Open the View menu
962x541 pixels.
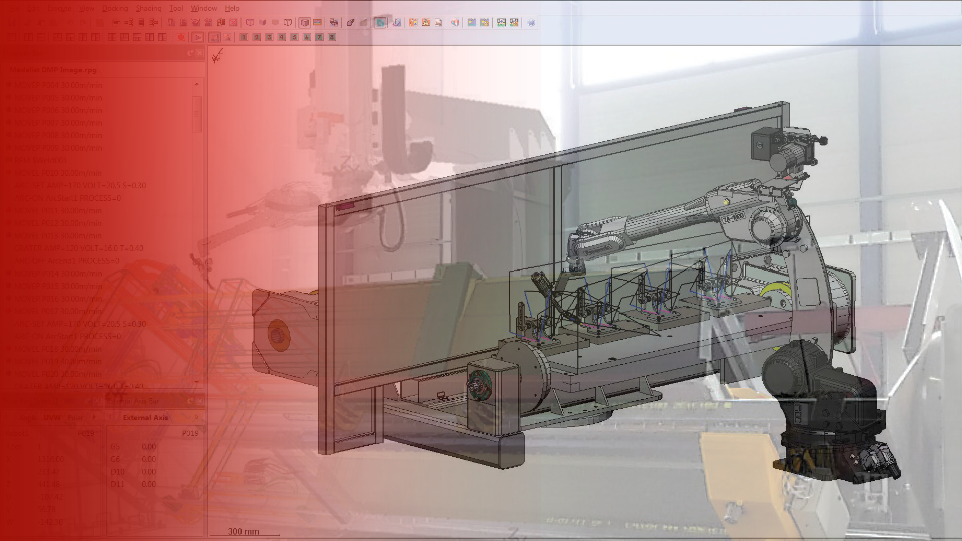coord(86,8)
